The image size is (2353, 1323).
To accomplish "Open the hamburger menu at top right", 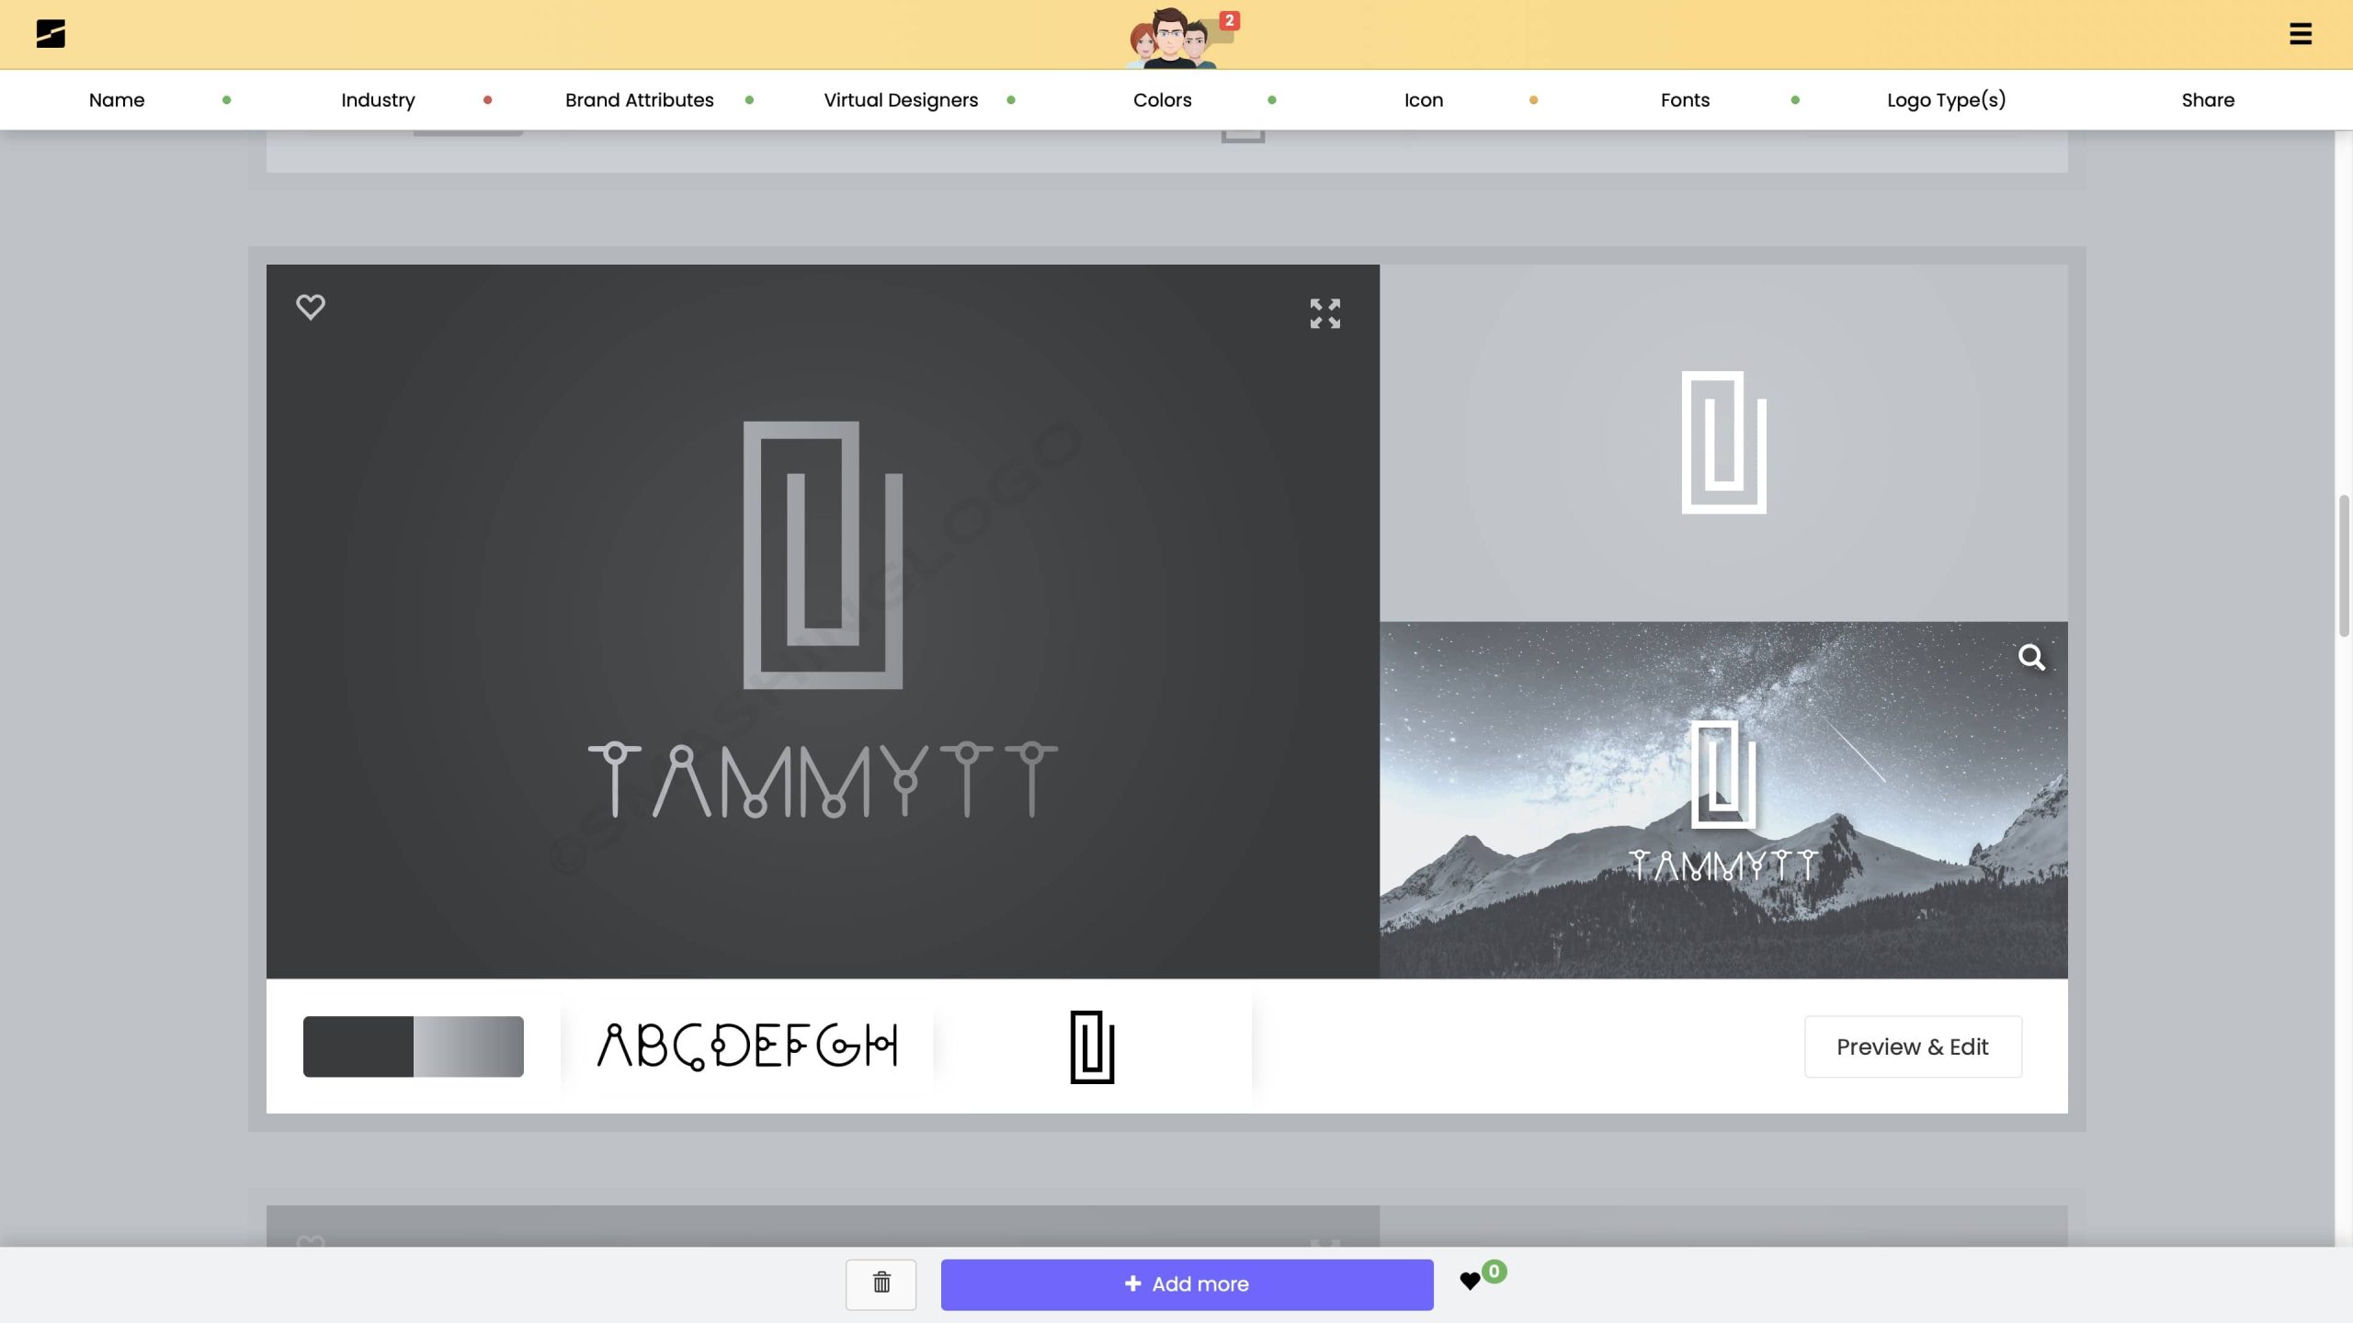I will coord(2301,34).
